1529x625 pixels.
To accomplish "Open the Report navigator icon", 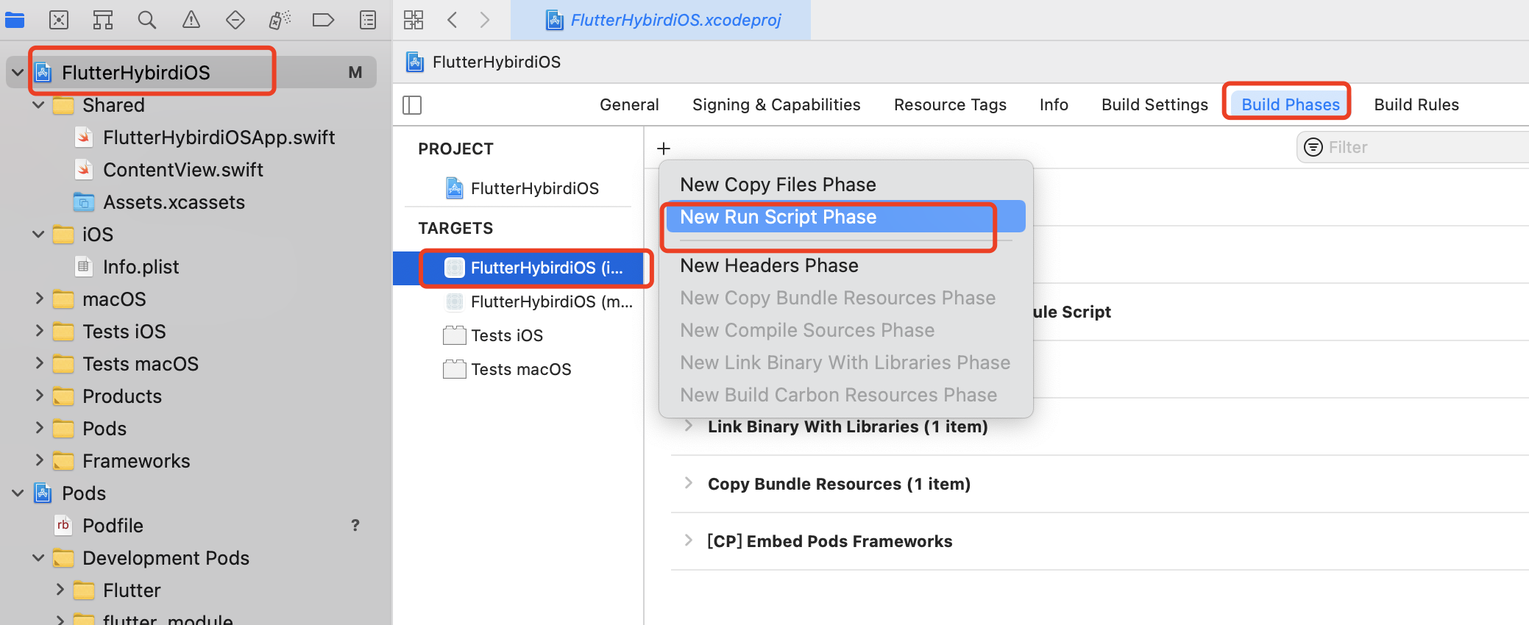I will click(368, 20).
